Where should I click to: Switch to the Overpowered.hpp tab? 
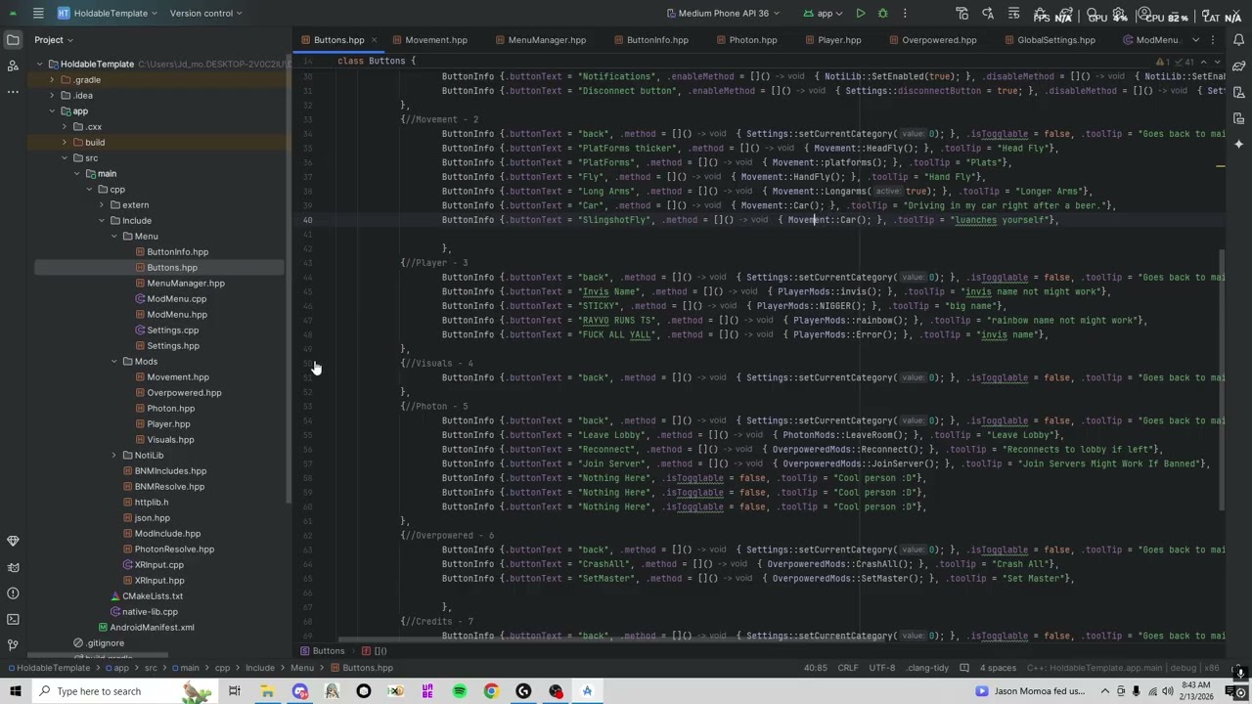pyautogui.click(x=932, y=40)
